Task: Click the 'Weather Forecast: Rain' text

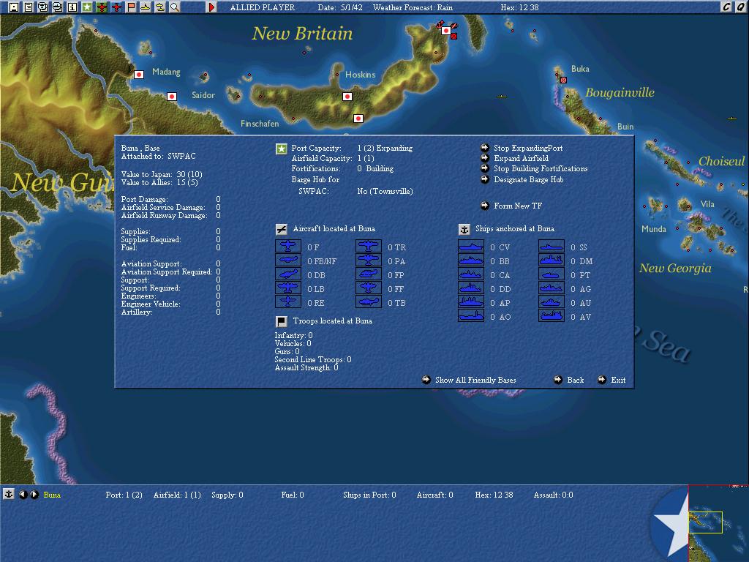Action: pyautogui.click(x=413, y=7)
